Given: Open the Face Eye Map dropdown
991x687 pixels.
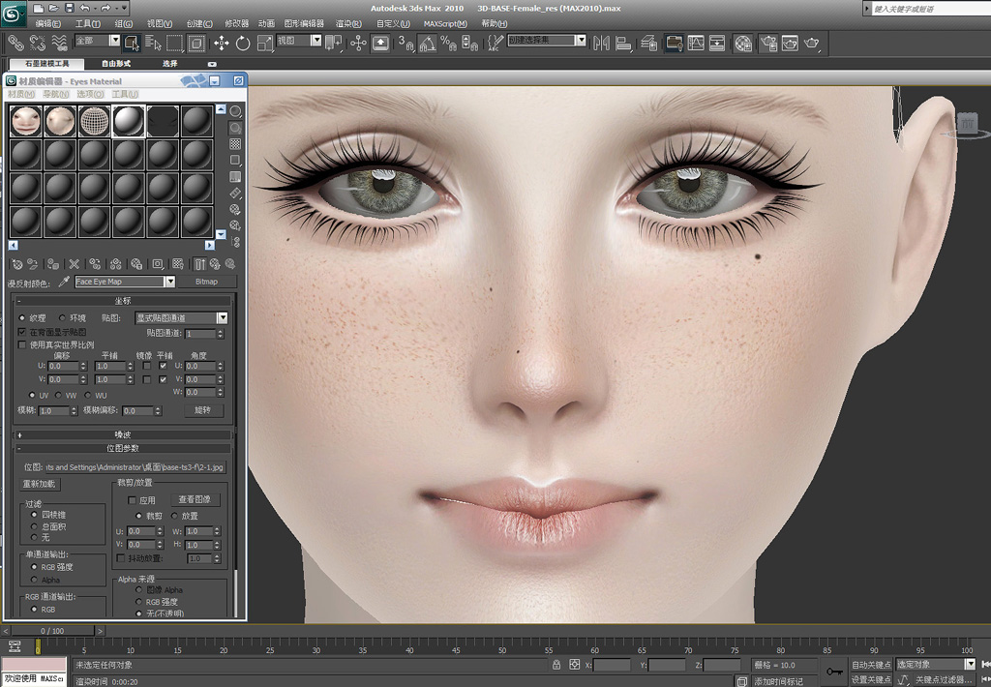Looking at the screenshot, I should pos(169,282).
